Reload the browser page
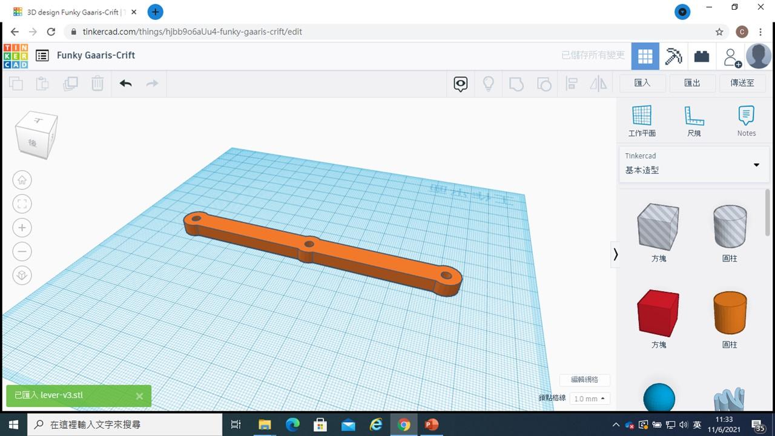775x436 pixels. [x=51, y=31]
